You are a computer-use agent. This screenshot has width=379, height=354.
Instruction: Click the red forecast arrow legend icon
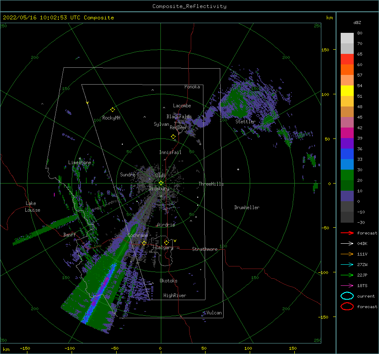[347, 233]
